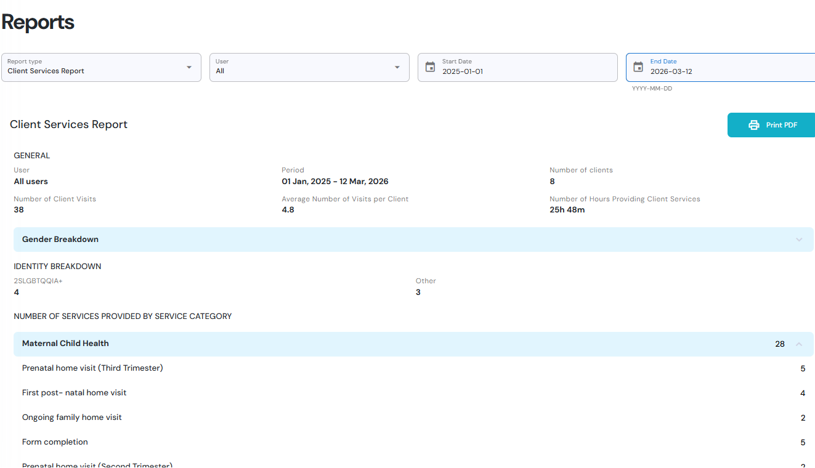Click the End Date value 2026-03-12
This screenshot has height=468, width=815.
[x=671, y=71]
